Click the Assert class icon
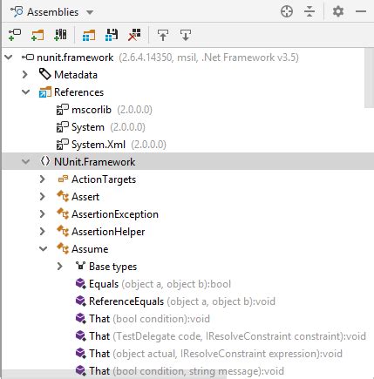 [x=63, y=197]
